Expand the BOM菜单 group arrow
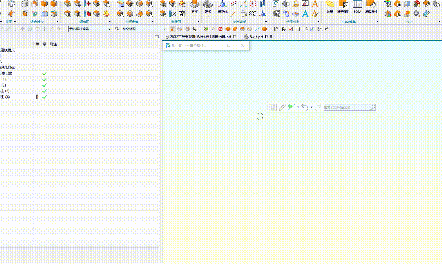The height and width of the screenshot is (264, 442). [x=377, y=22]
